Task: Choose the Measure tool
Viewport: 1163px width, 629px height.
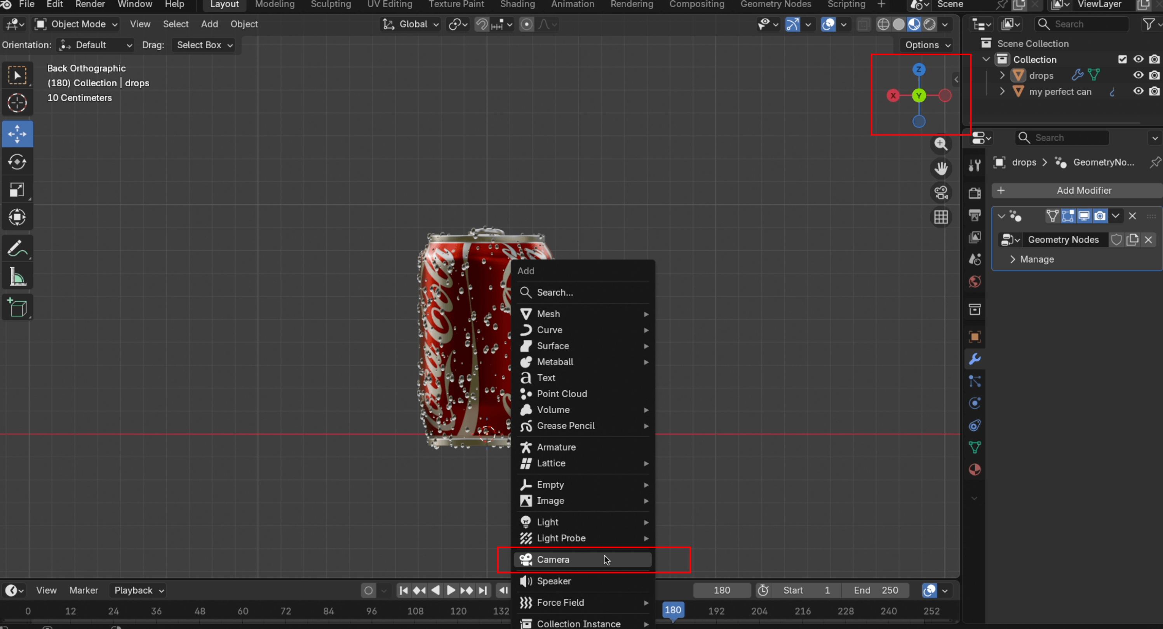Action: click(x=17, y=276)
